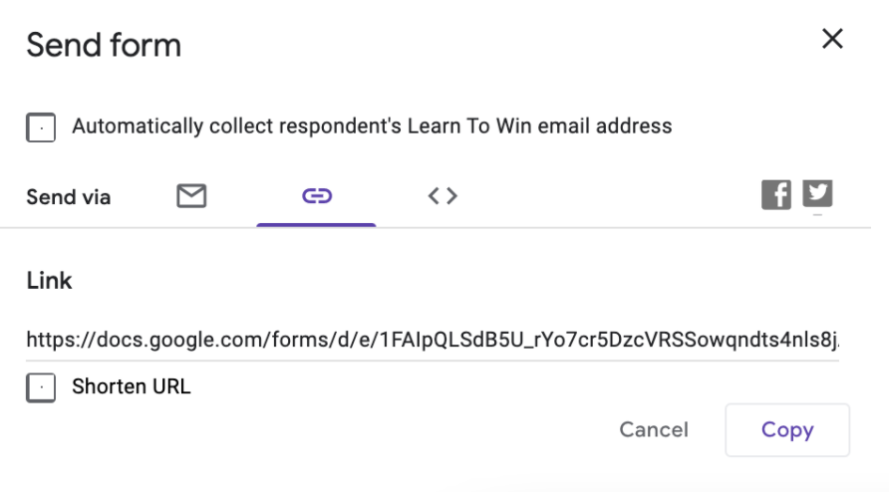Copy the form link

pyautogui.click(x=787, y=429)
